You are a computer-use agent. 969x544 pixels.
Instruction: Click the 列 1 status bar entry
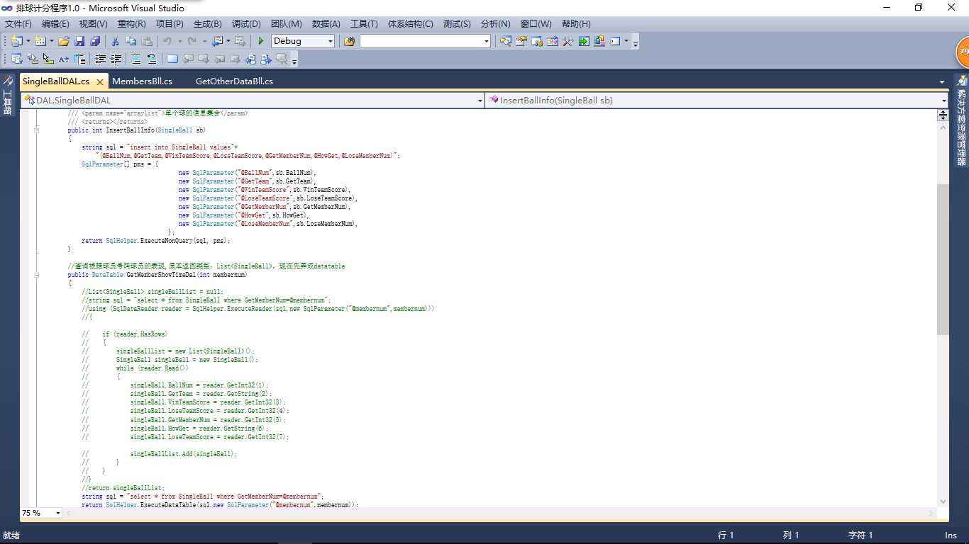coord(791,535)
